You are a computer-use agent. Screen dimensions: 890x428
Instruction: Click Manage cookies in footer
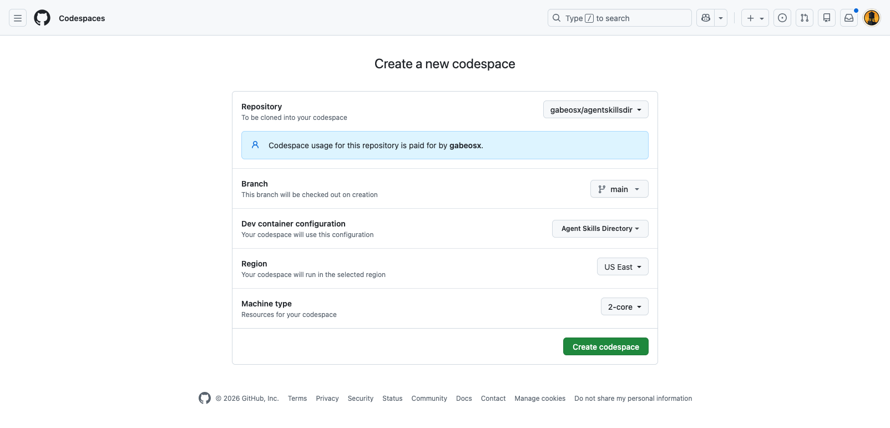pyautogui.click(x=540, y=399)
